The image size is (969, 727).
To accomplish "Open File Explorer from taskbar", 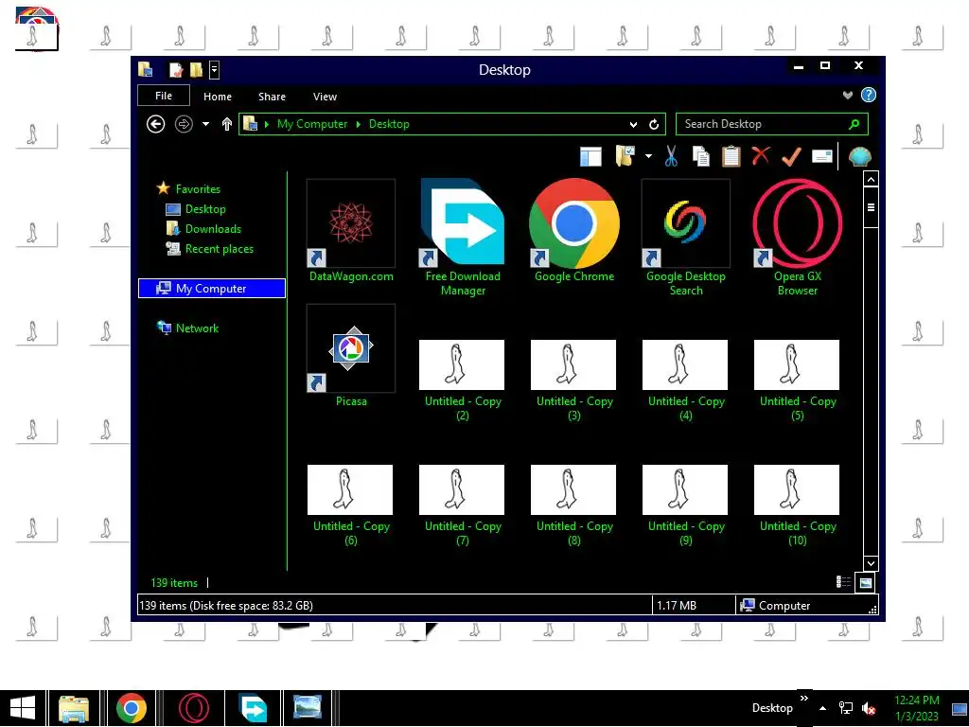I will click(74, 708).
